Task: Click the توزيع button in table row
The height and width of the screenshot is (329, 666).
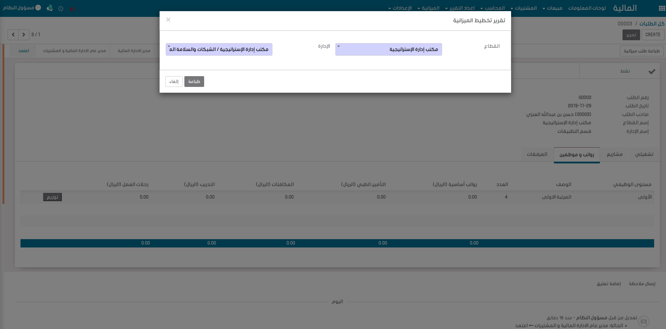Action: (x=52, y=197)
